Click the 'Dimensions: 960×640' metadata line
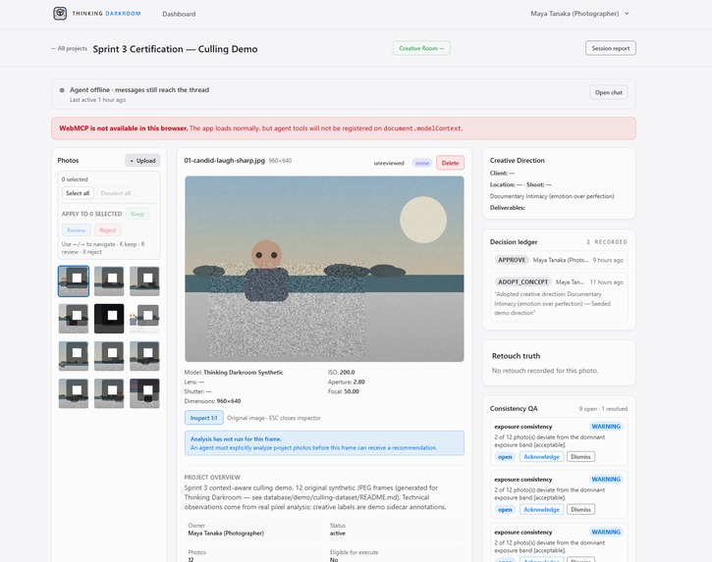Viewport: 712px width, 562px height. click(x=212, y=401)
